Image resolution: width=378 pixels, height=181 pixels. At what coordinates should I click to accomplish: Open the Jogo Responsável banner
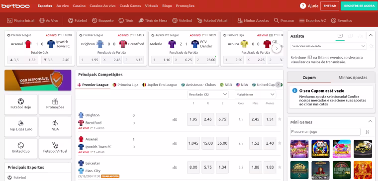[38, 80]
